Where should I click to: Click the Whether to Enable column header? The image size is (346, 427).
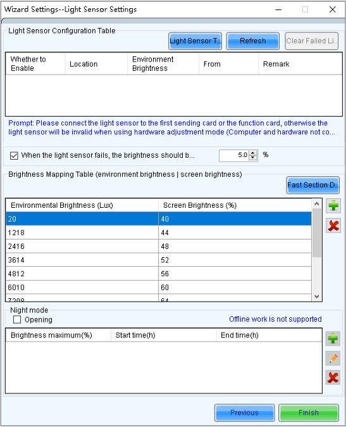pos(35,64)
